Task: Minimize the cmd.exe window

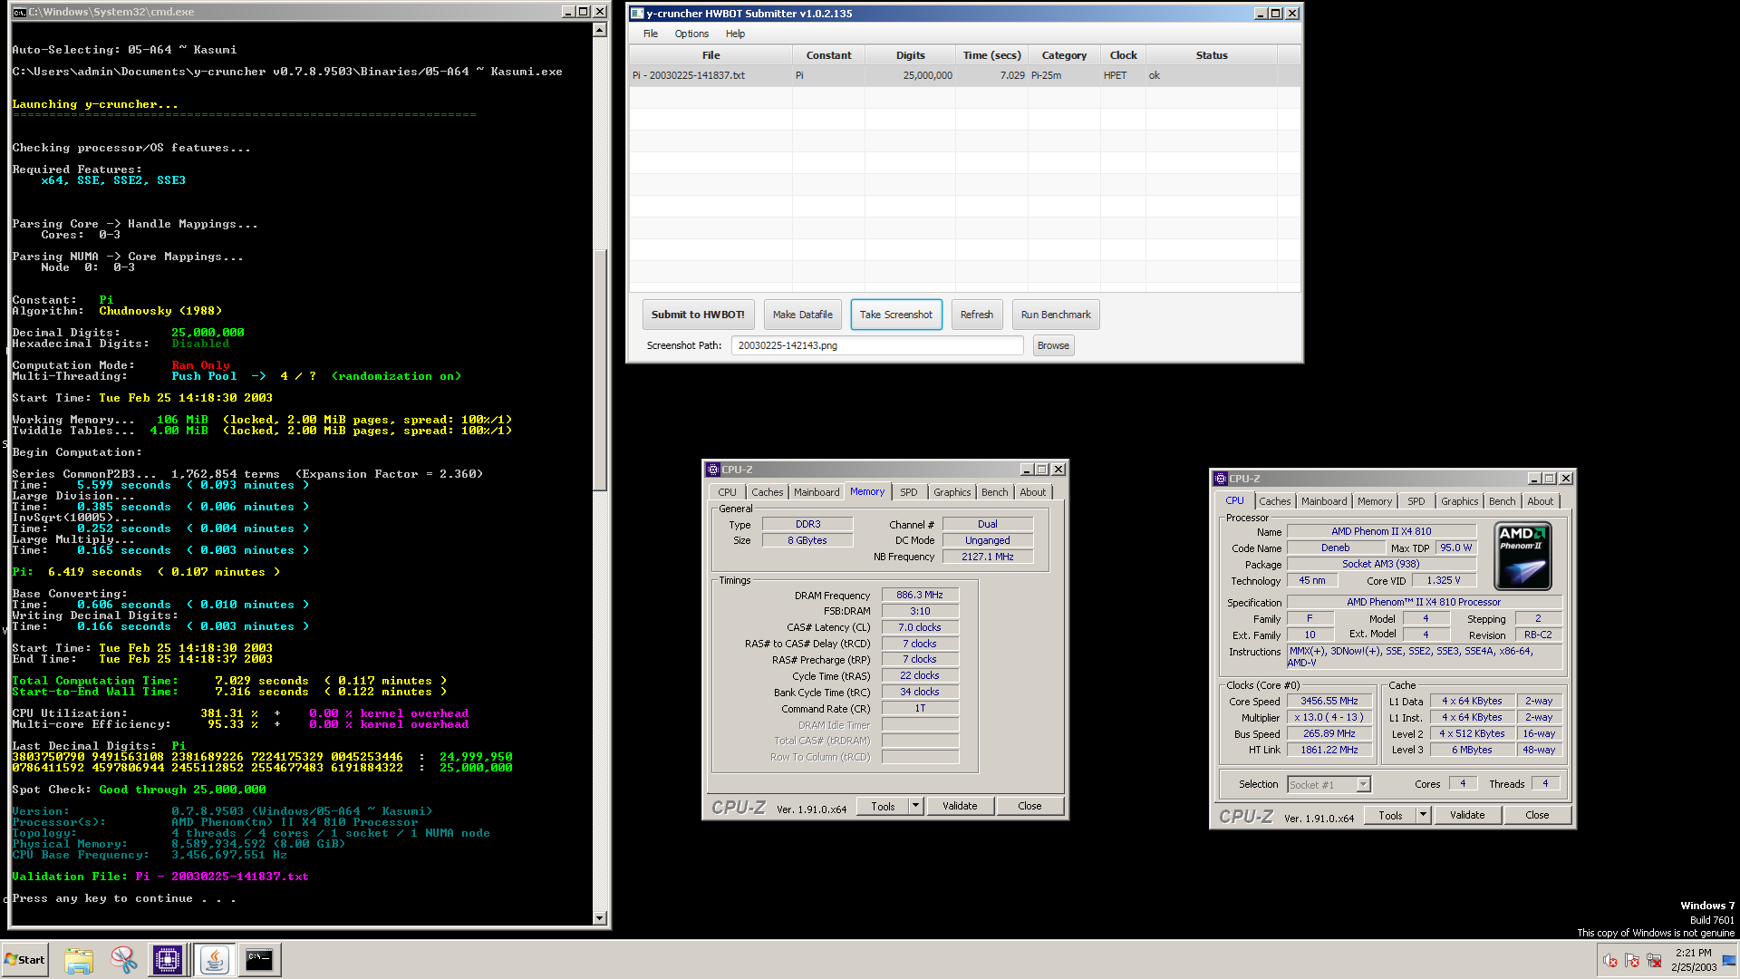Action: point(568,12)
